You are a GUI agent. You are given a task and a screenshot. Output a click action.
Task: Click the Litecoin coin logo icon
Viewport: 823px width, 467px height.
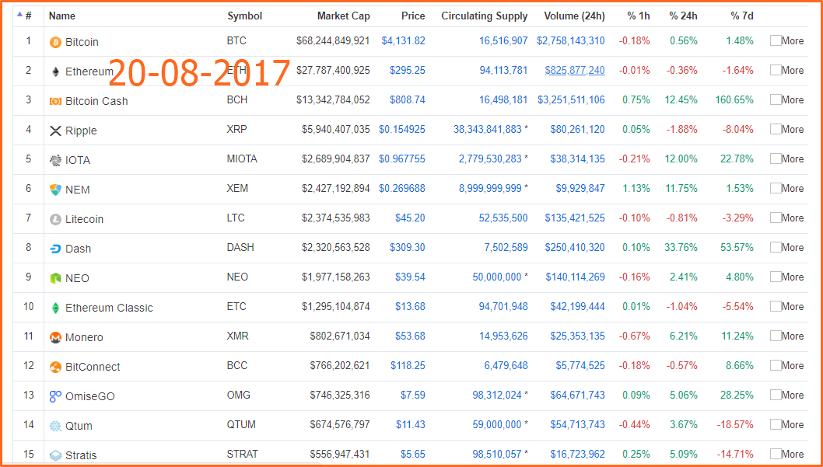(x=55, y=220)
